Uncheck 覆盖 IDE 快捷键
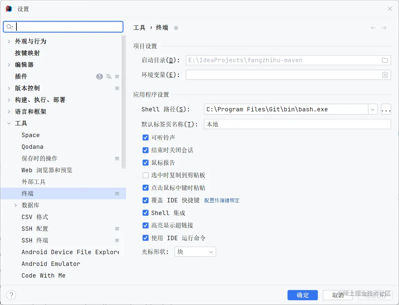Viewport: 399px width, 305px height. [x=145, y=200]
